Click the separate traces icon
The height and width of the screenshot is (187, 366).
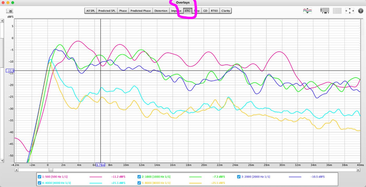(307, 11)
